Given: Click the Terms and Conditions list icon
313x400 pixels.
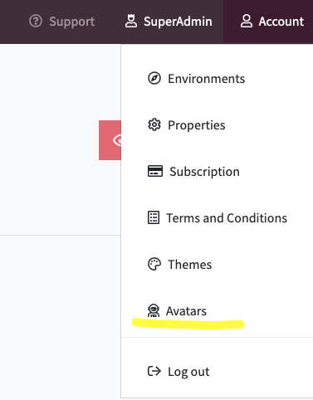Looking at the screenshot, I should tap(154, 217).
